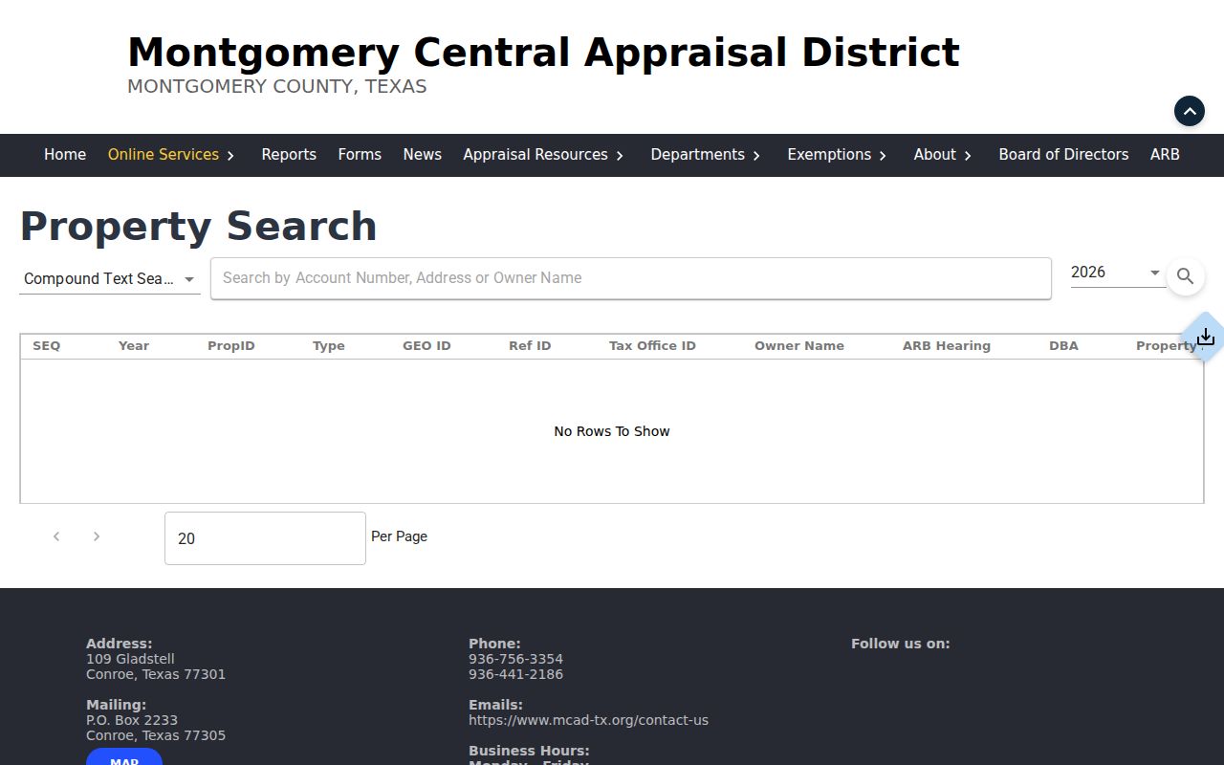Sort by Tax Office ID column header
The image size is (1224, 765).
pos(652,346)
